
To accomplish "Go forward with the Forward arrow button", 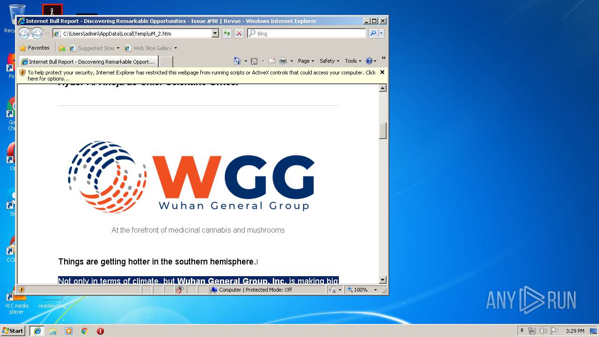I will point(37,33).
